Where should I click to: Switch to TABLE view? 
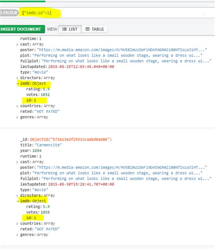[x=95, y=29]
